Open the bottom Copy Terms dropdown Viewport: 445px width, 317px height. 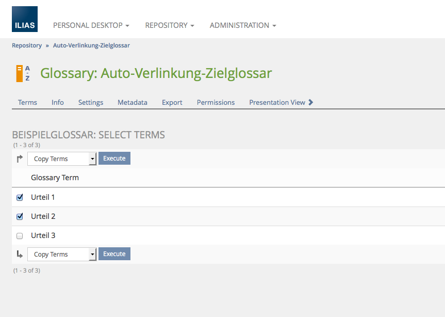tap(62, 254)
